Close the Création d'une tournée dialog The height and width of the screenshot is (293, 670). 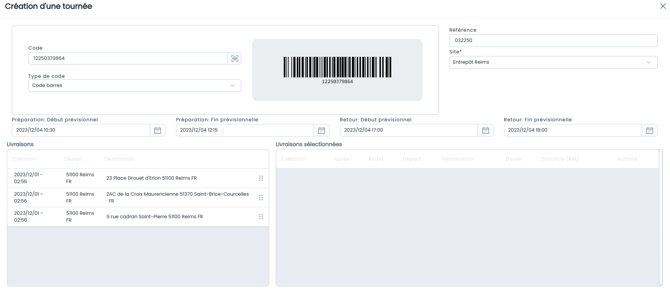pos(663,6)
